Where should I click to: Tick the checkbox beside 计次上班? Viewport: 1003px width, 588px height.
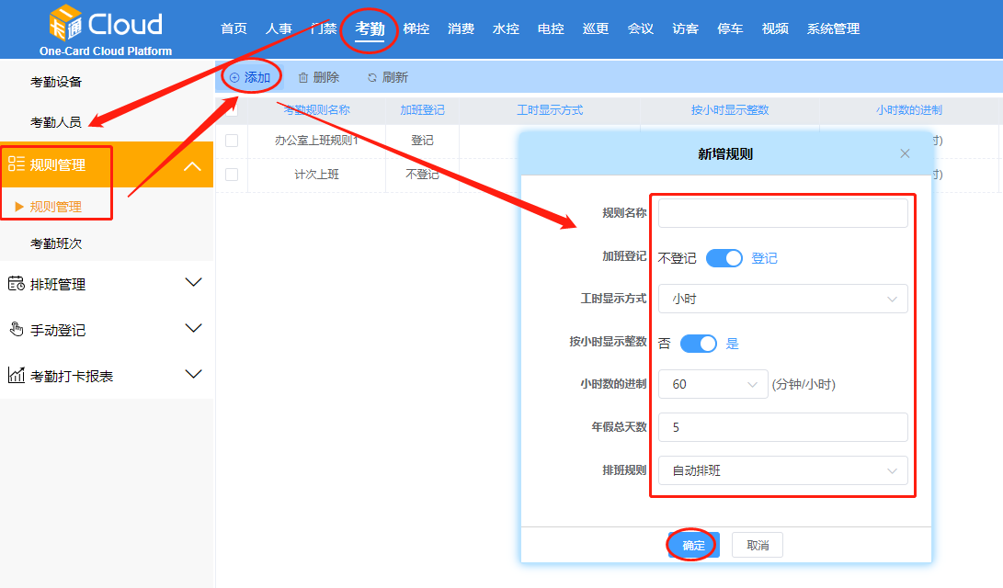[x=232, y=174]
